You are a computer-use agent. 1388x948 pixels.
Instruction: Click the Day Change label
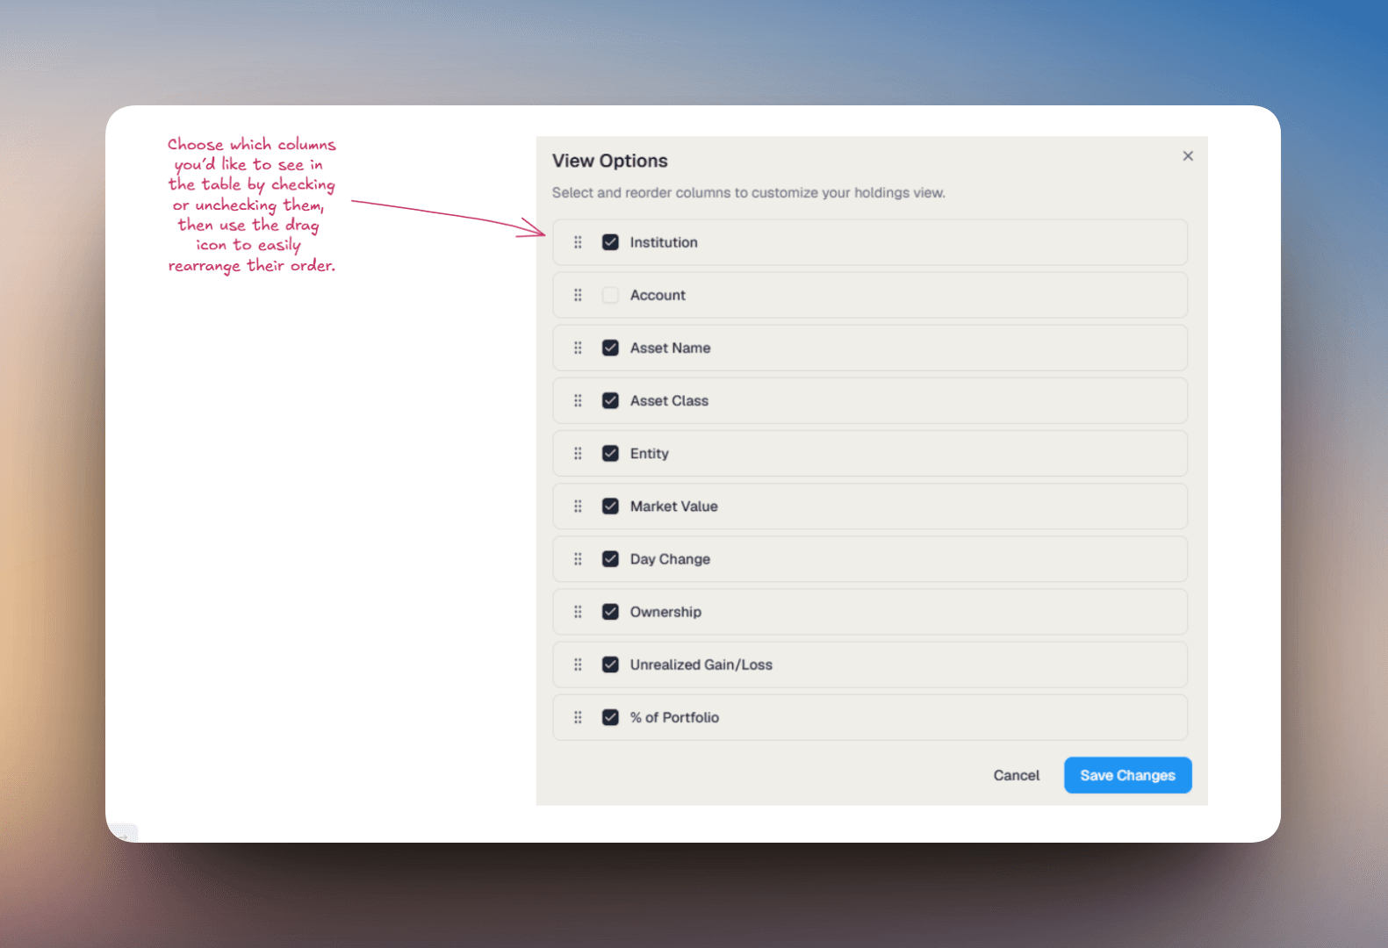pos(670,559)
